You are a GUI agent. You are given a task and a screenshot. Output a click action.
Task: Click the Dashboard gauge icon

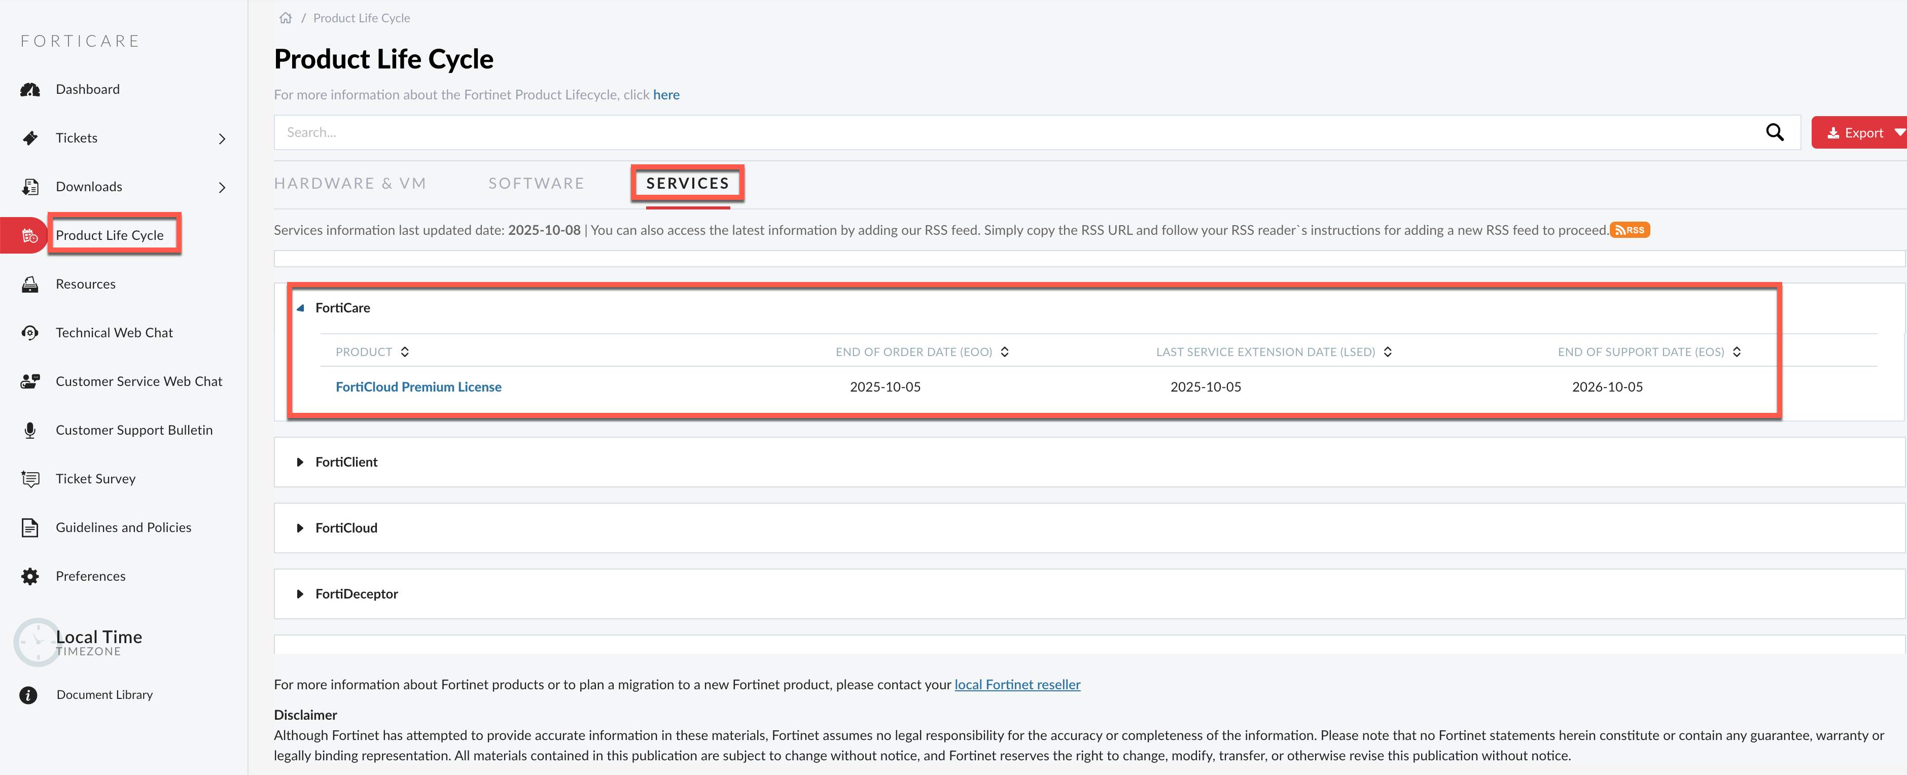tap(30, 90)
